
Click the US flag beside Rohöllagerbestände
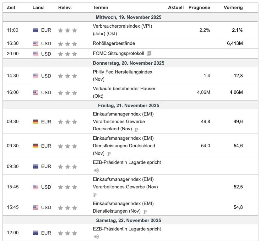35,43
